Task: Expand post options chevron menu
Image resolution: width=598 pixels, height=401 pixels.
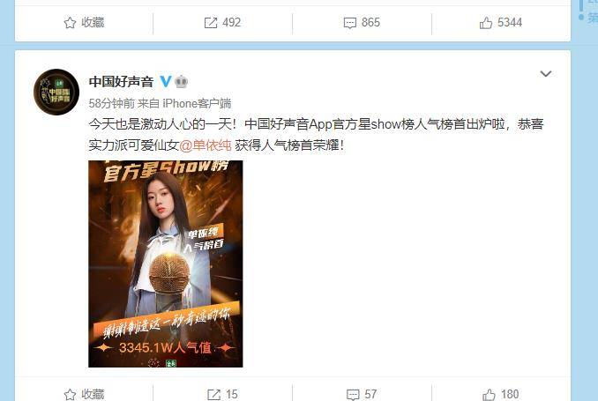Action: [x=546, y=73]
